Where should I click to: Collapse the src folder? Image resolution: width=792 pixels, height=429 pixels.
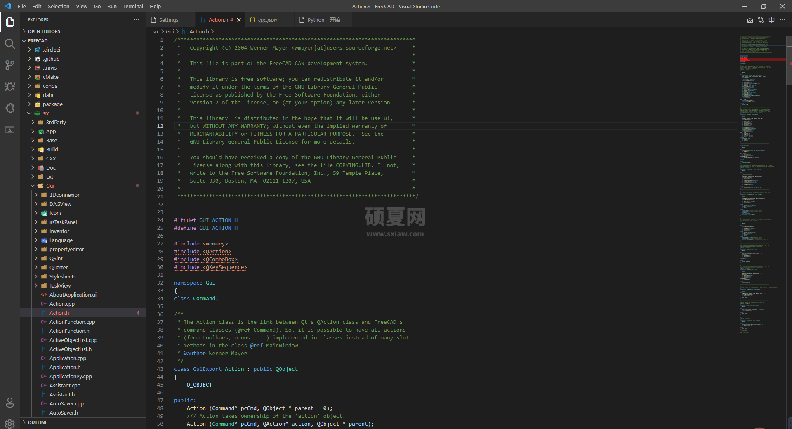(30, 113)
